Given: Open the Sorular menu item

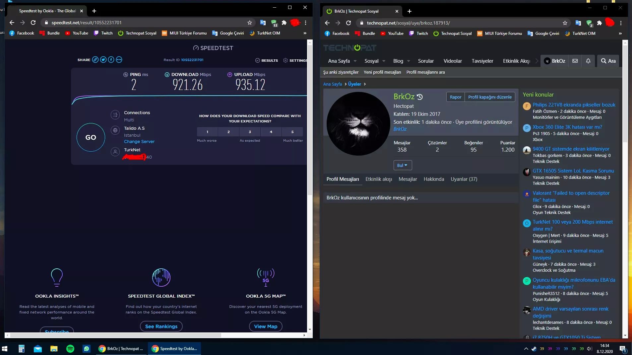Looking at the screenshot, I should pyautogui.click(x=426, y=61).
